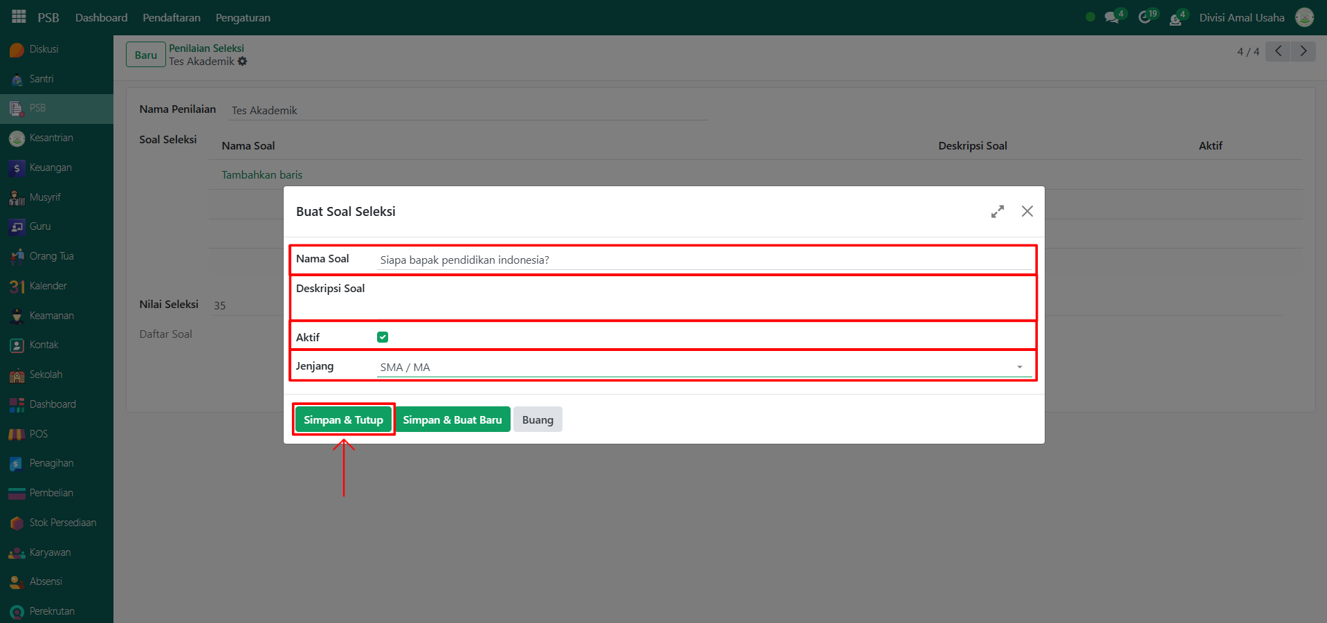1327x623 pixels.
Task: Open the POS app in sidebar
Action: pyautogui.click(x=38, y=434)
